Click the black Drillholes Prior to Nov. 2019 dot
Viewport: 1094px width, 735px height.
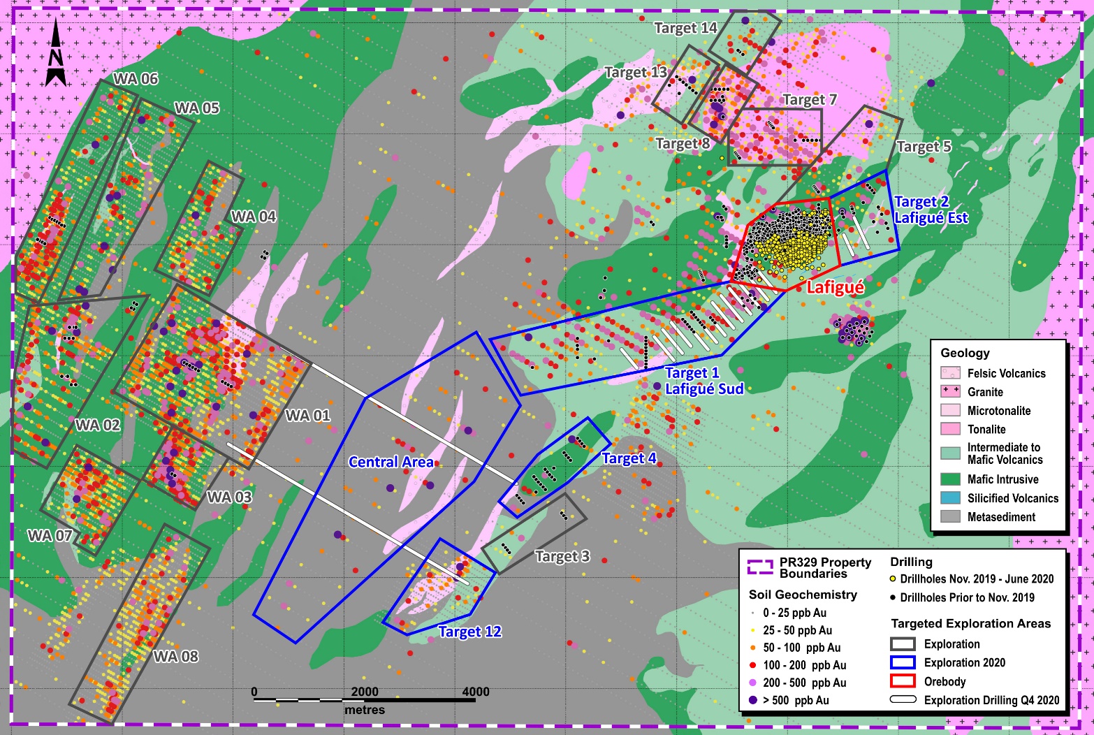click(893, 597)
